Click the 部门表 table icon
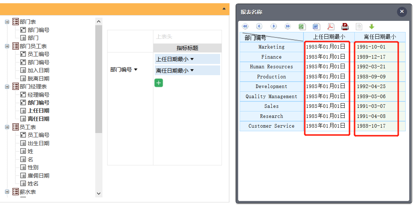Viewport: 415px width, 206px height. [x=16, y=22]
